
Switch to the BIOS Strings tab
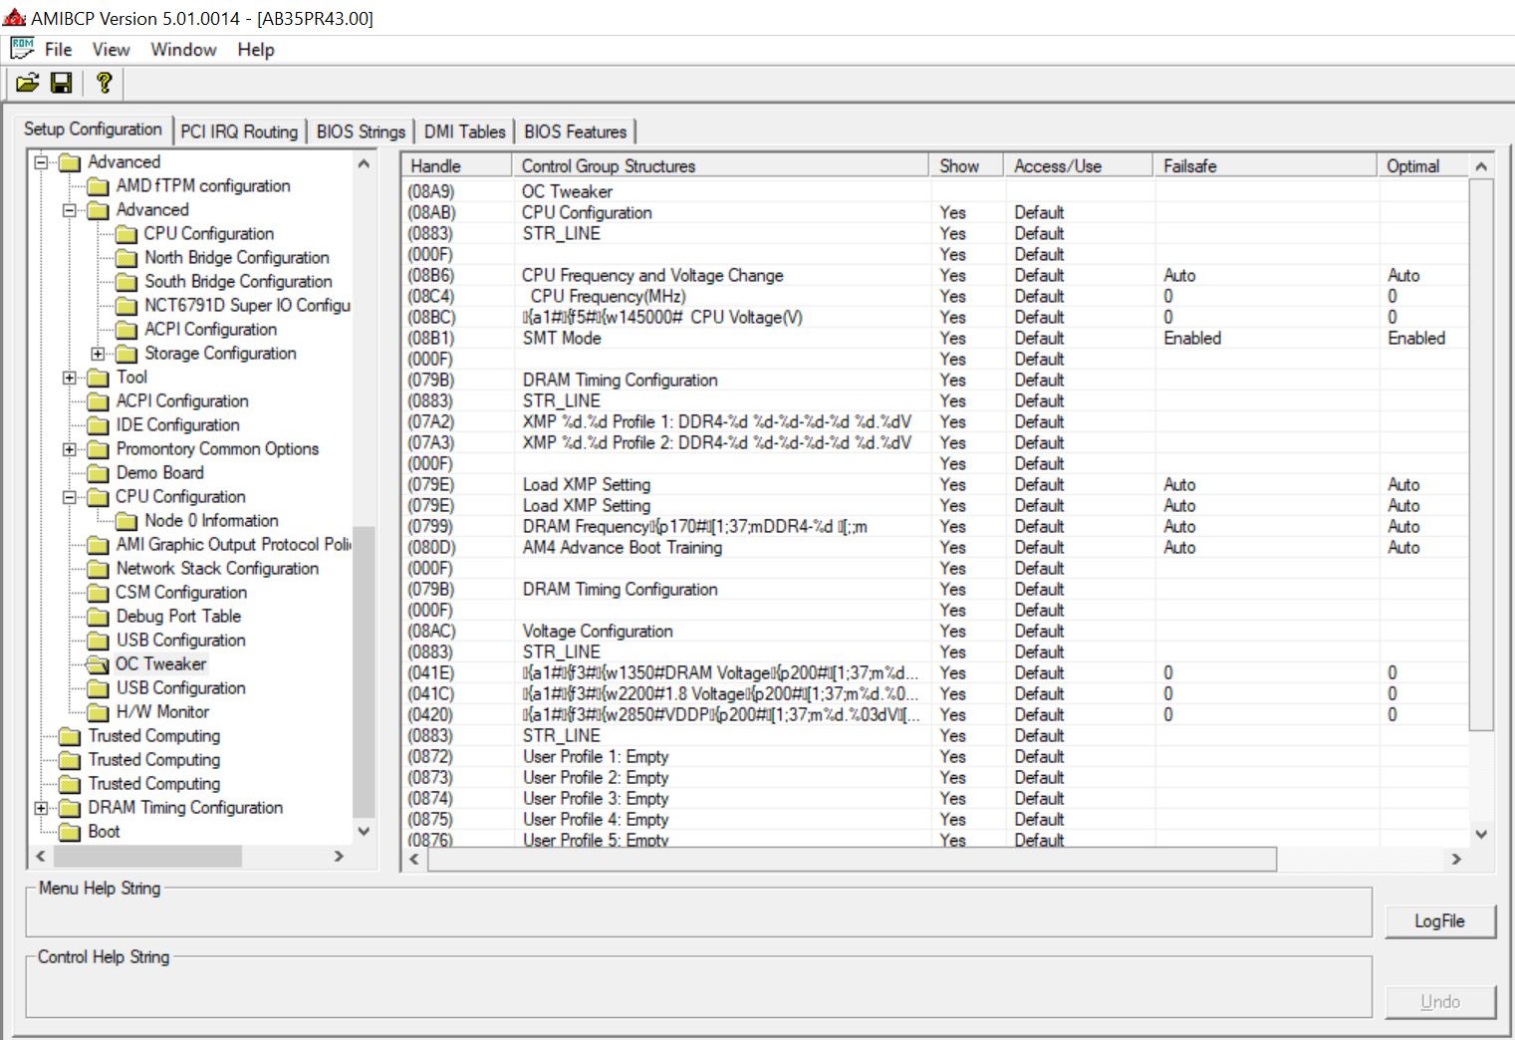pos(361,131)
